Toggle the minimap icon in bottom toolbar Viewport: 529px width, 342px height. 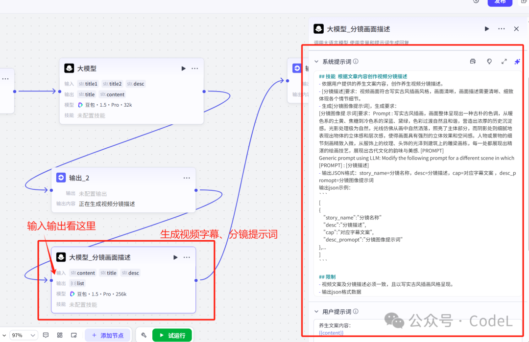(x=74, y=335)
